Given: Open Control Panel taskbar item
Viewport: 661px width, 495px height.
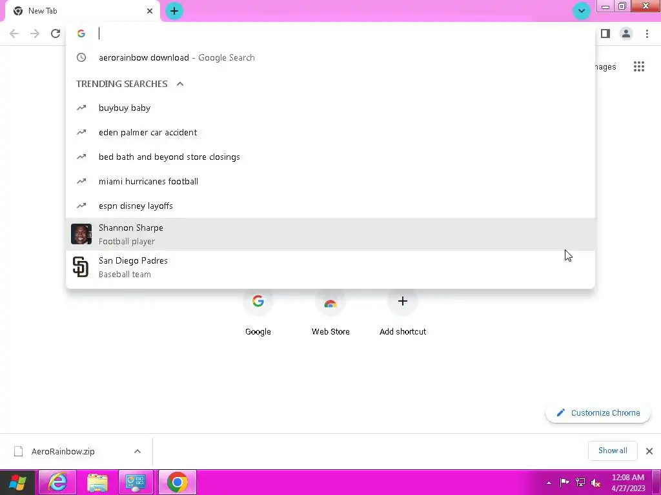Looking at the screenshot, I should (x=136, y=483).
